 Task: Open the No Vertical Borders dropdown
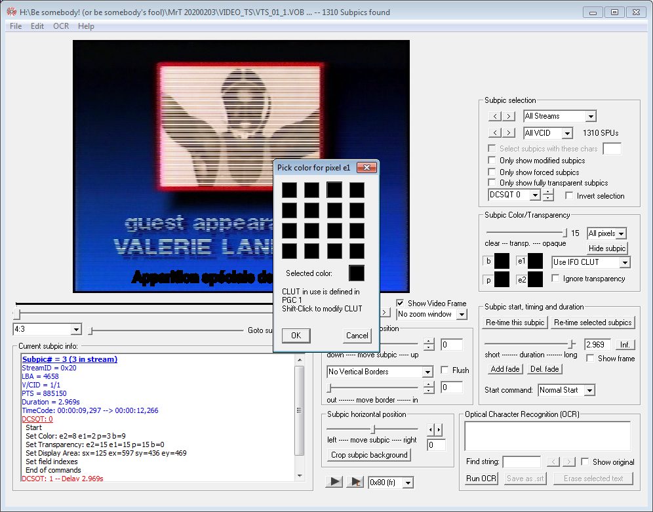point(427,372)
